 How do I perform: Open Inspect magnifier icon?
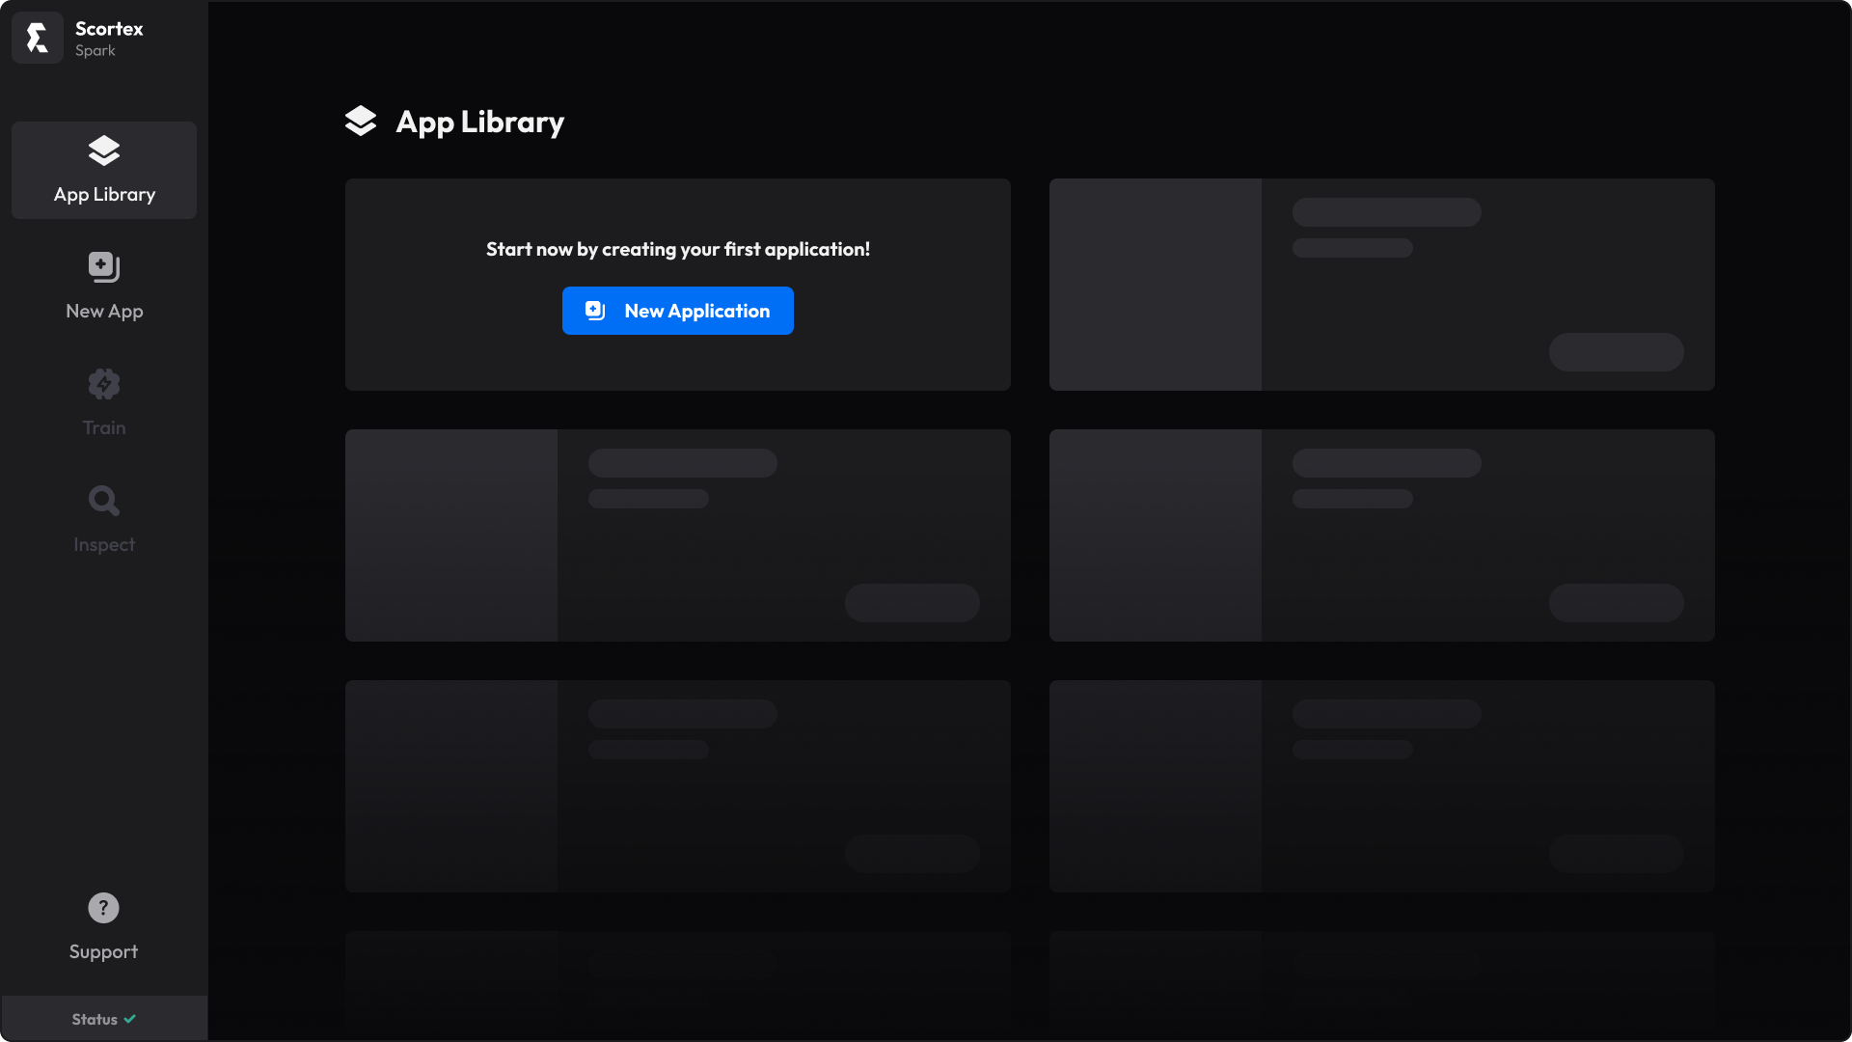click(104, 501)
